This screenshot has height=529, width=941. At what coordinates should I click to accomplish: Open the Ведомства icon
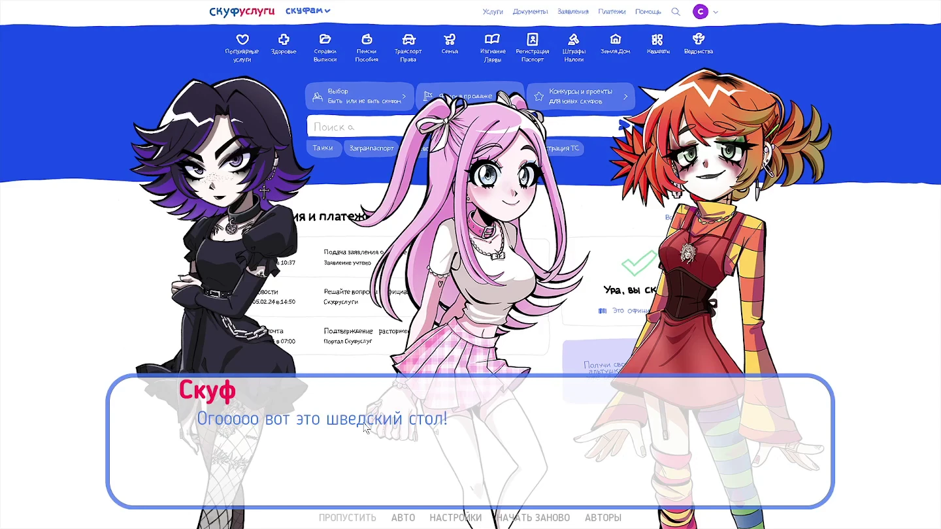[699, 39]
